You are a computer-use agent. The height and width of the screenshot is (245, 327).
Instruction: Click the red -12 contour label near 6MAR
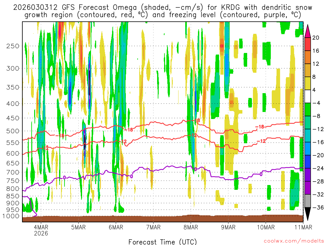(x=123, y=142)
